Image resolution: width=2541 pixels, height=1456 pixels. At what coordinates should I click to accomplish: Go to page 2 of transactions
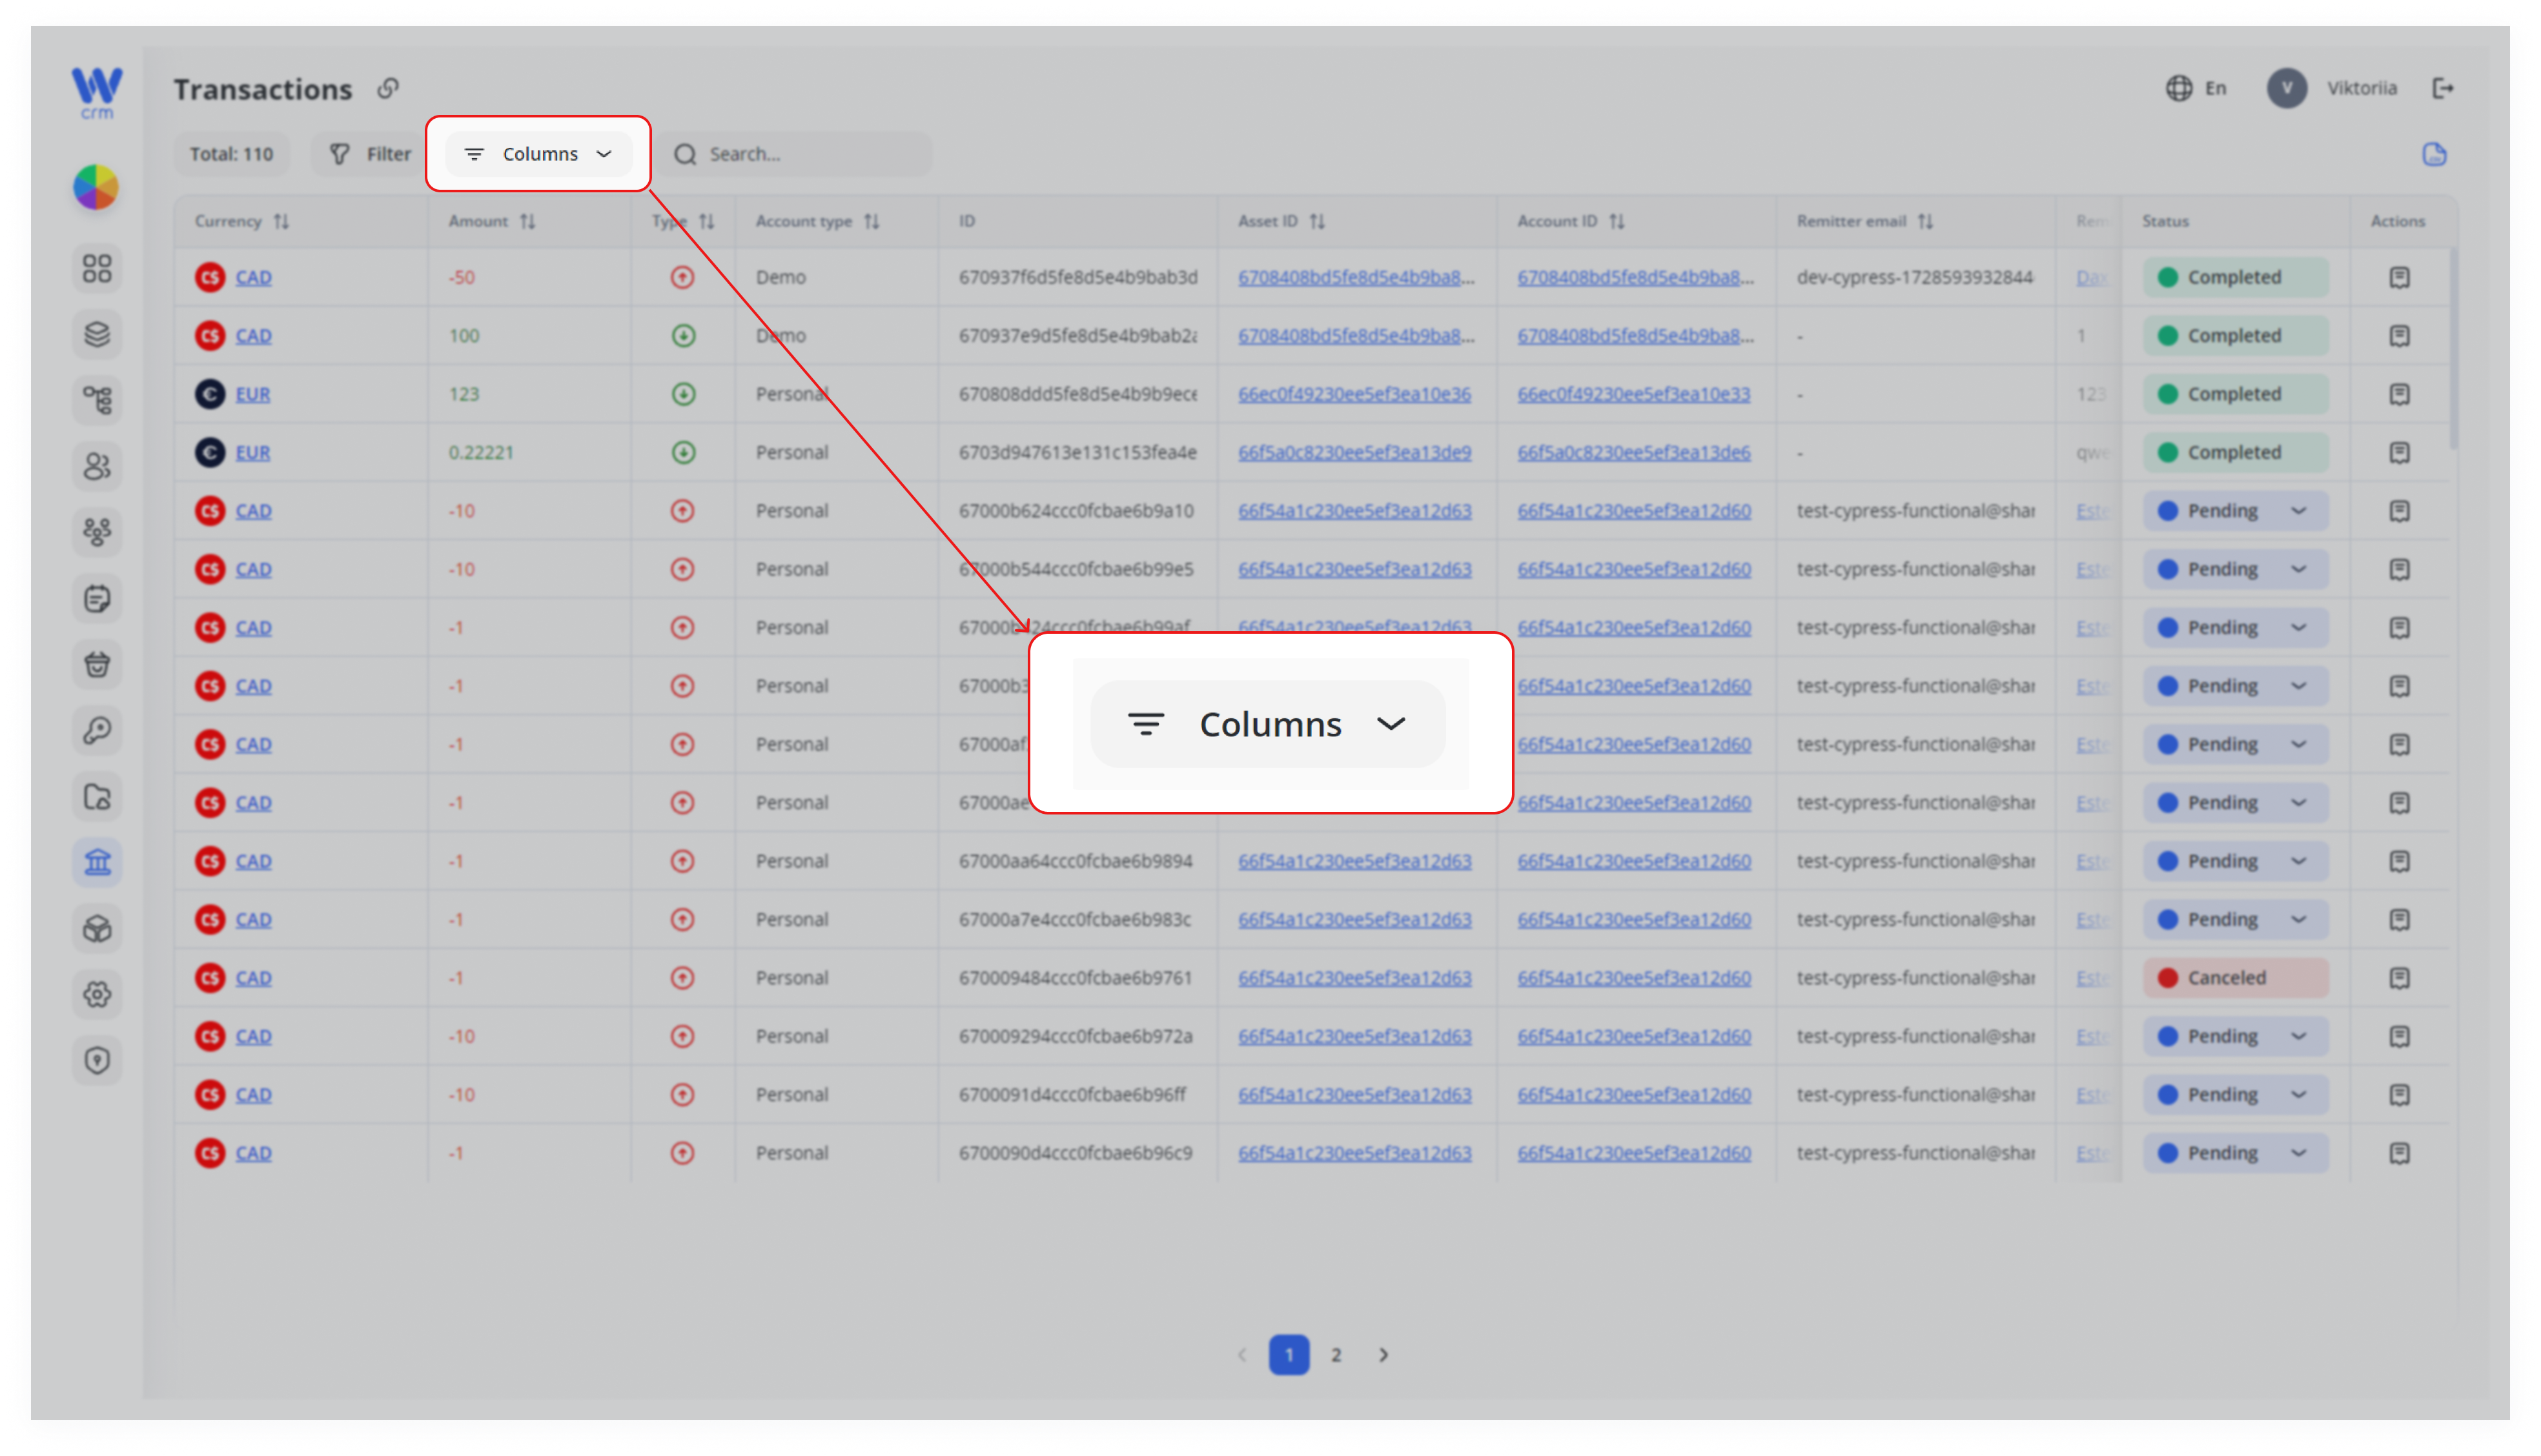pyautogui.click(x=1336, y=1354)
